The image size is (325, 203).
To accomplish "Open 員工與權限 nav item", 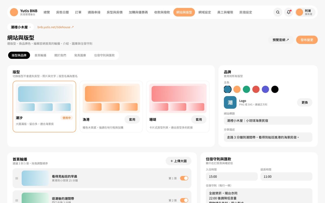I will [225, 12].
